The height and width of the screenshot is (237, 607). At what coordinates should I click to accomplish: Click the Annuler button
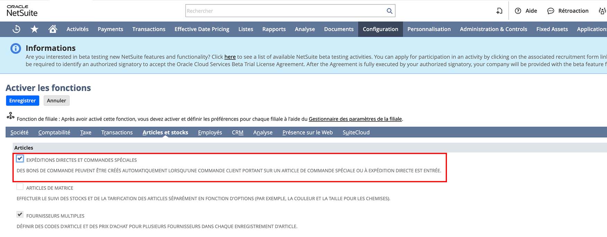[56, 100]
